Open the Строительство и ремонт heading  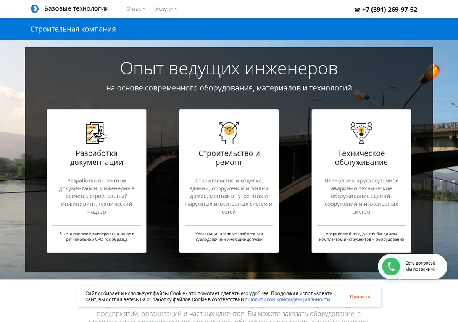229,158
